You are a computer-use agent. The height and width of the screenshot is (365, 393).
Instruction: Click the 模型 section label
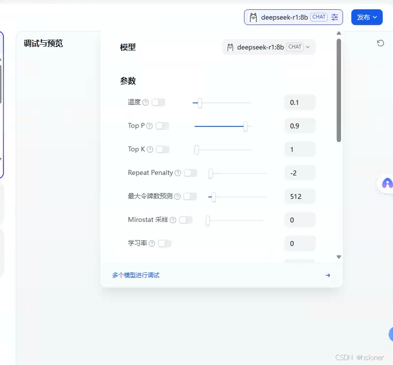click(x=128, y=47)
